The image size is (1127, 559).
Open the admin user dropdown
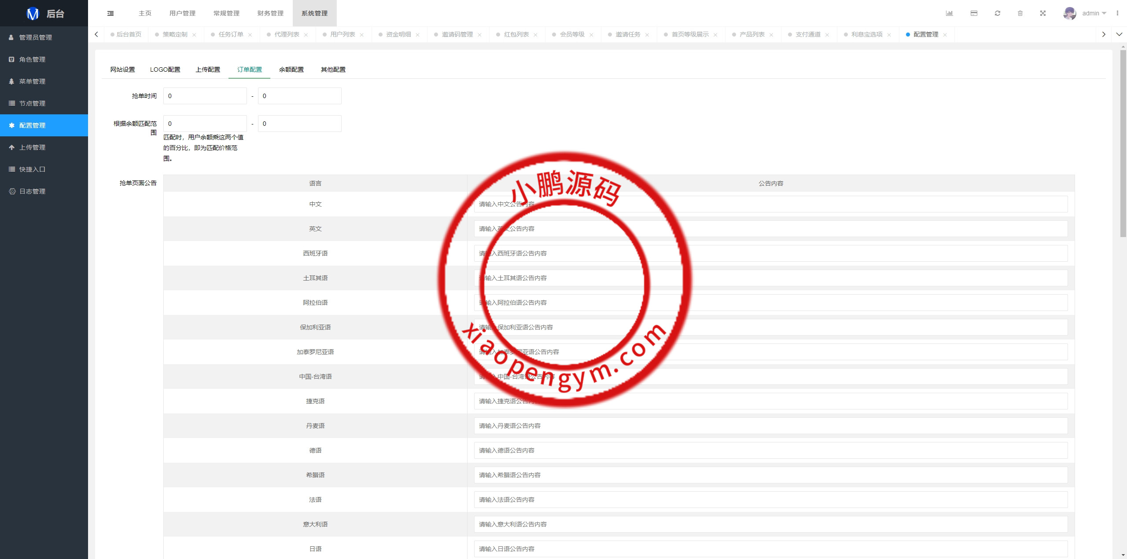pyautogui.click(x=1094, y=13)
